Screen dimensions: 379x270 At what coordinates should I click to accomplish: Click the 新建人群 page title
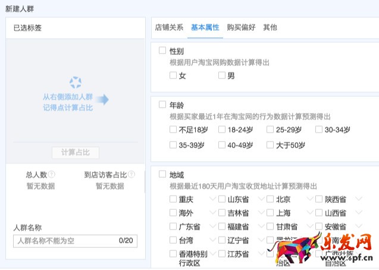(20, 9)
